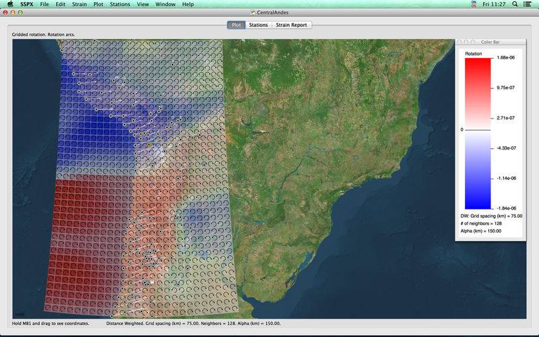Click the dark blue rotation grid region
Screen dimensions: 539x337
click(x=100, y=132)
